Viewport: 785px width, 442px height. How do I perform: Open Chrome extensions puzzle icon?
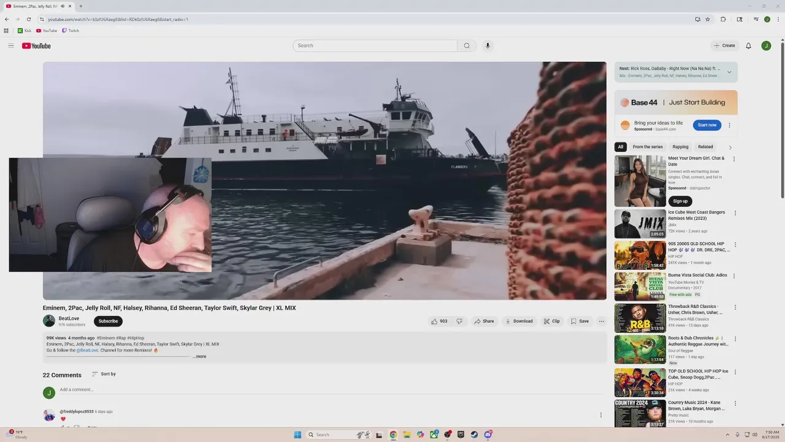point(723,19)
